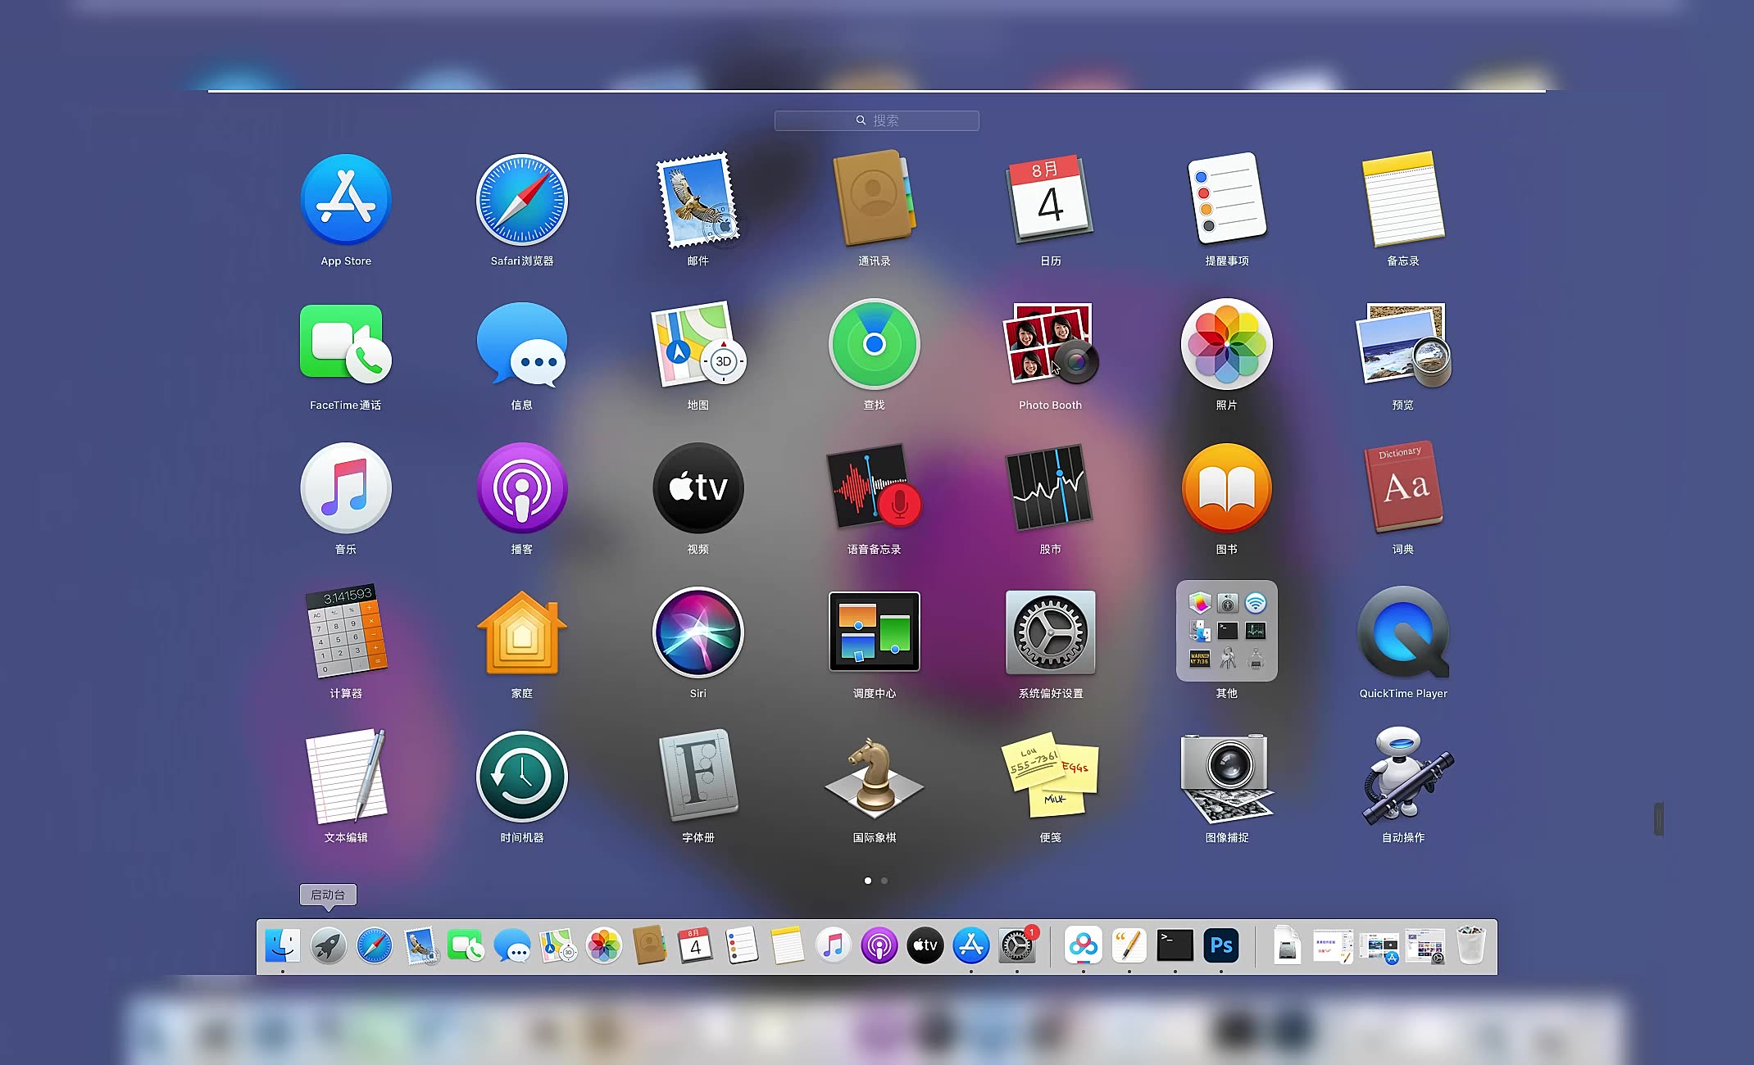This screenshot has width=1754, height=1065.
Task: Open Mail stamp icon in Dock
Action: click(x=421, y=945)
